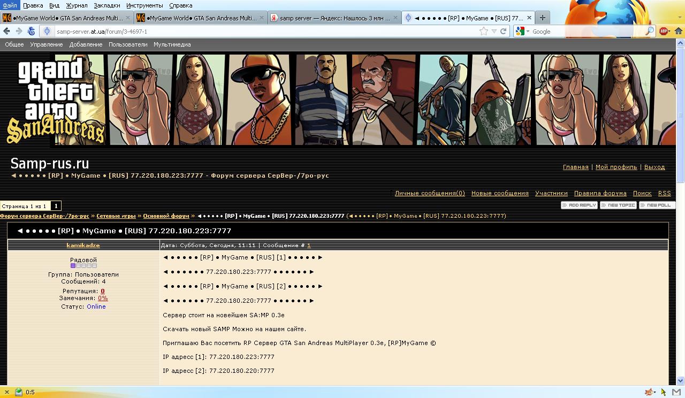Viewport: 685px width, 398px height.
Task: Open the Основной форум breadcrumb
Action: pos(165,216)
